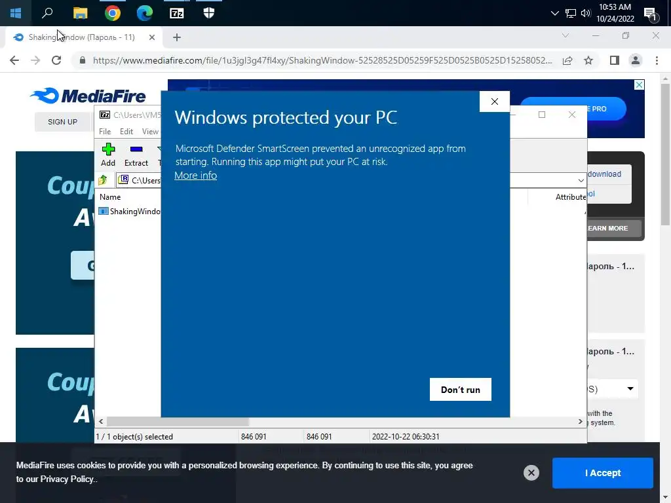Image resolution: width=671 pixels, height=503 pixels.
Task: Click '1 / 1 object(s) selected' status
Action: pos(134,437)
